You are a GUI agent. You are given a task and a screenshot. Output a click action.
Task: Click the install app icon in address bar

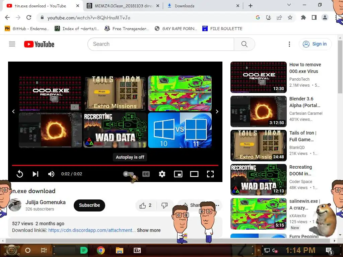pos(268,17)
